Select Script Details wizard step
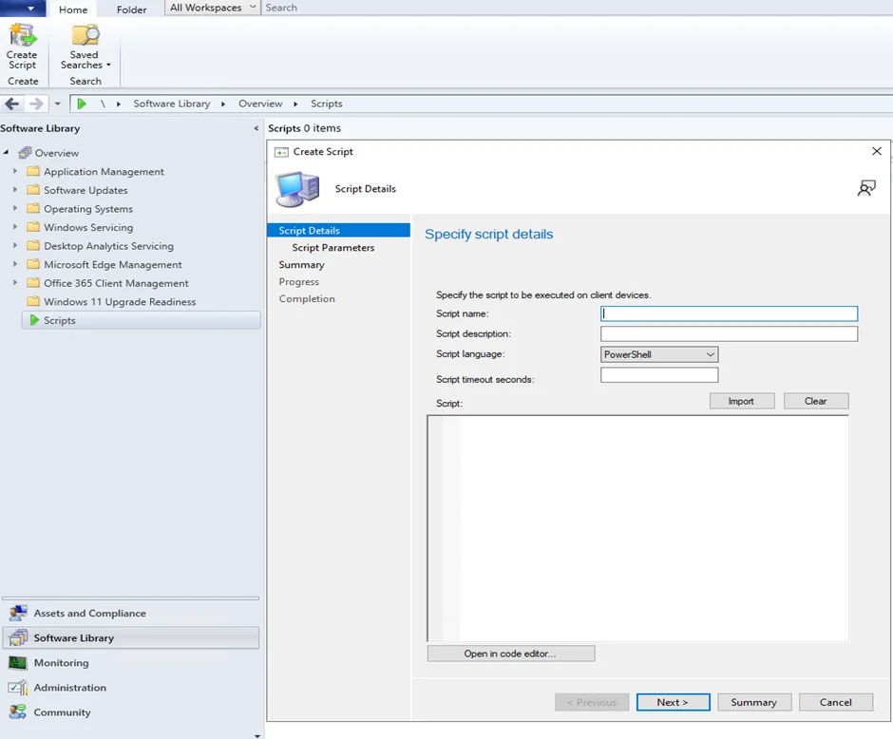 [338, 230]
